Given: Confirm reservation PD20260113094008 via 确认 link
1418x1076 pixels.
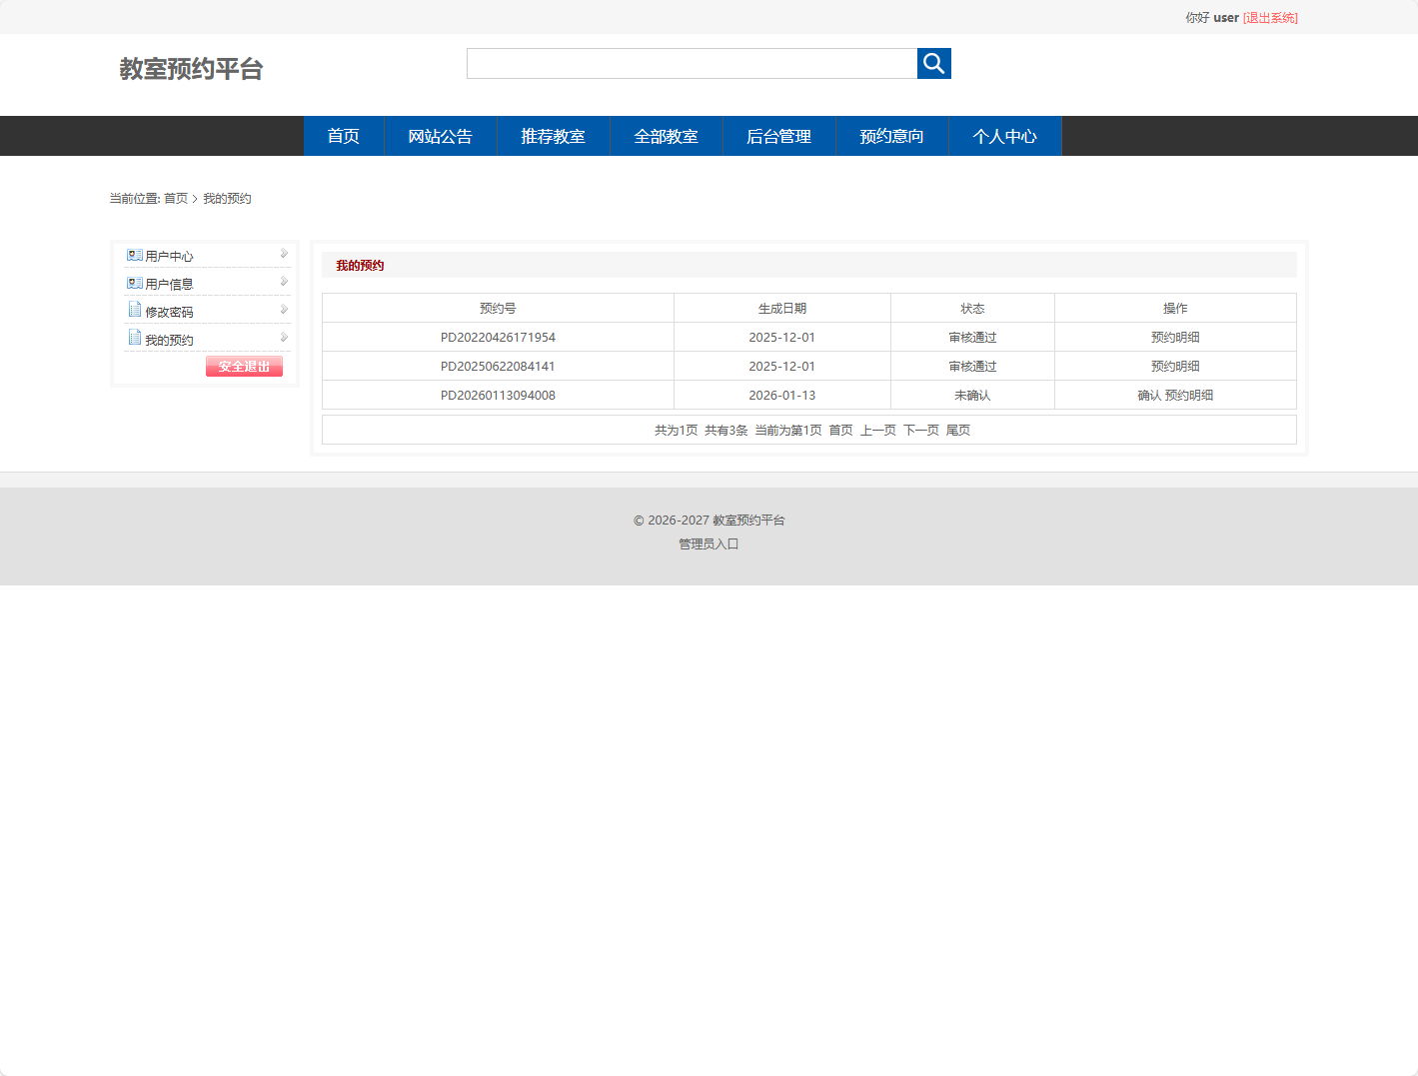Looking at the screenshot, I should [1150, 395].
